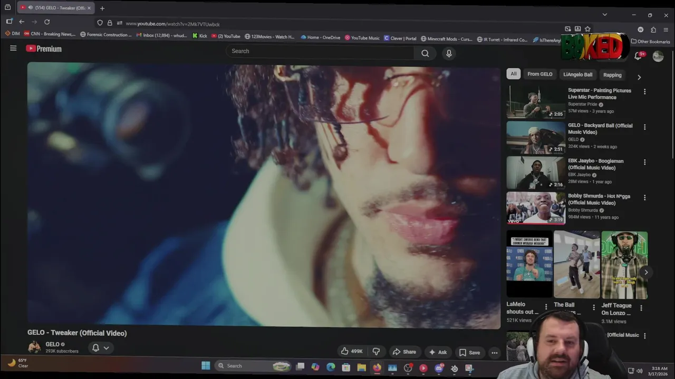Image resolution: width=675 pixels, height=379 pixels.
Task: Select the Rapping filter chip
Action: [612, 75]
